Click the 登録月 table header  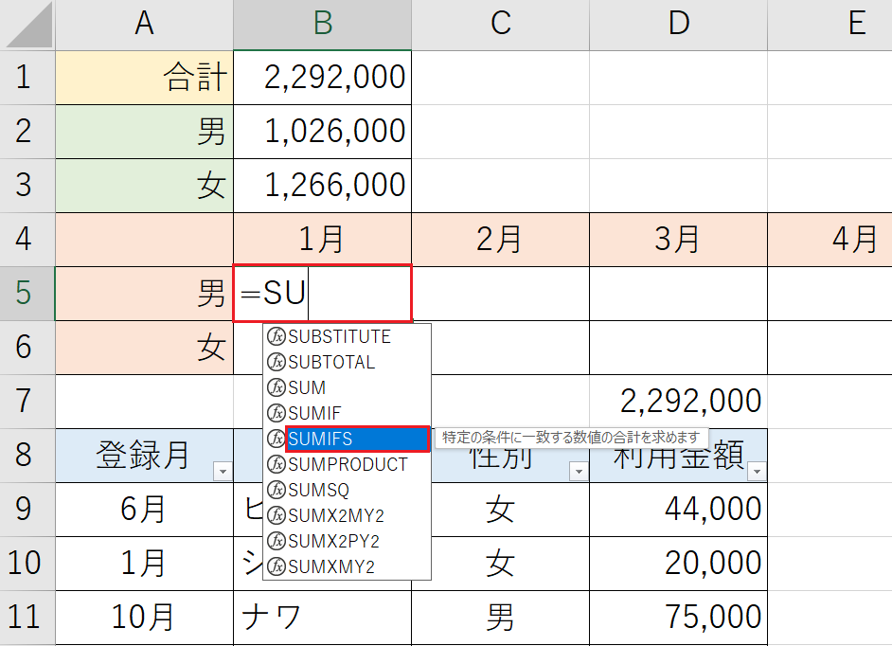[x=145, y=456]
